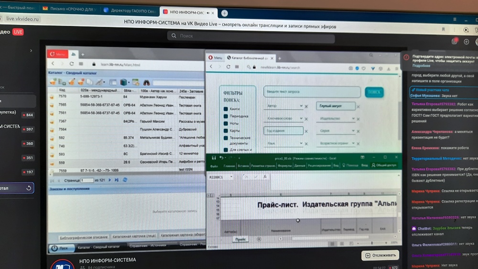The image size is (478, 269).
Task: Toggle the Технические документы filter checkbox
Action: tap(226, 138)
